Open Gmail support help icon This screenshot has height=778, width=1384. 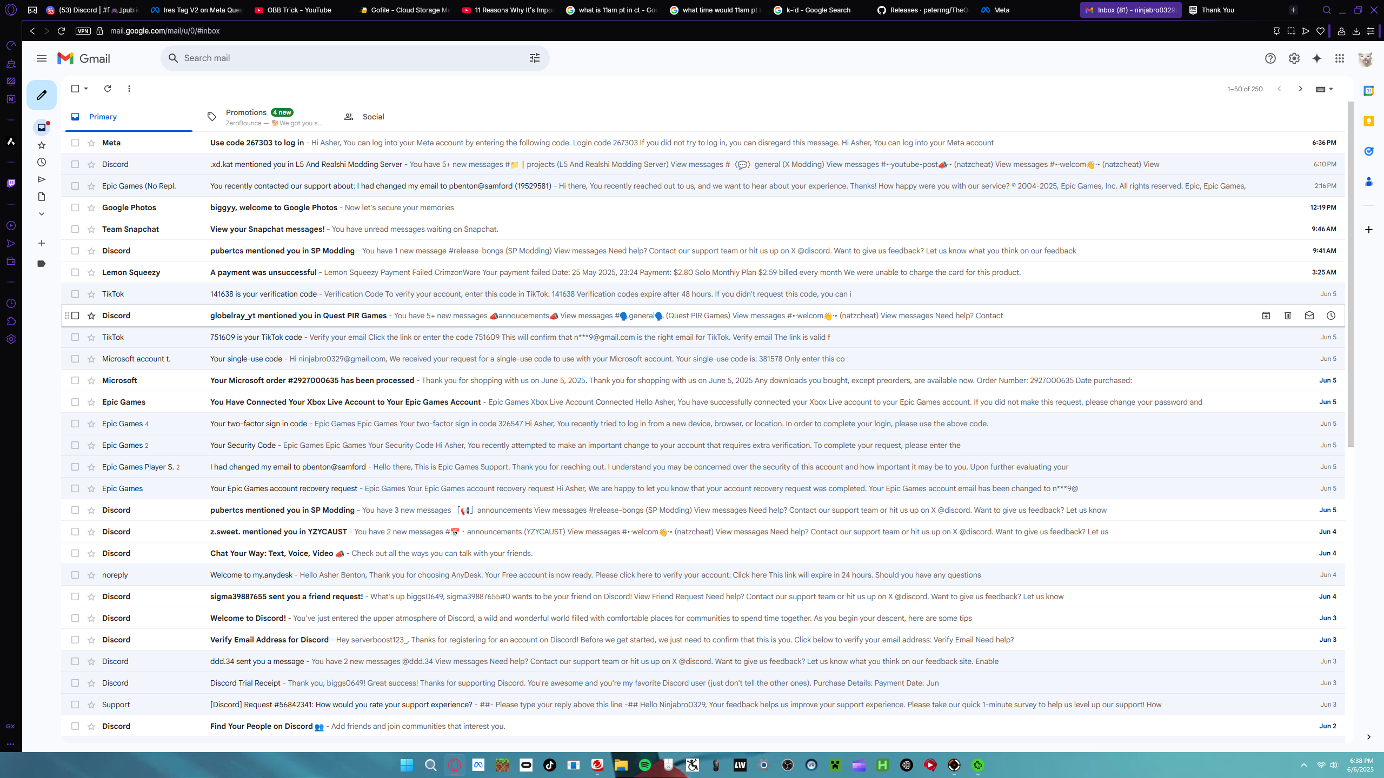point(1270,58)
